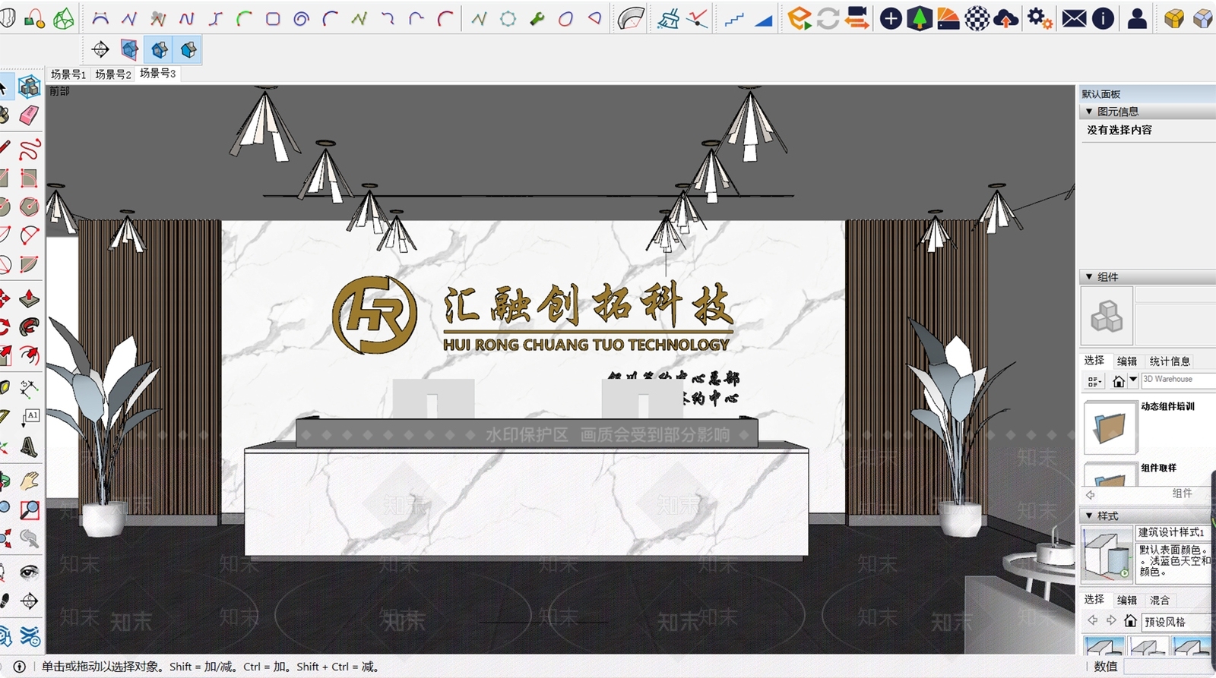Screen dimensions: 1216x678
Task: Pick the hand Pan tool
Action: click(x=29, y=480)
